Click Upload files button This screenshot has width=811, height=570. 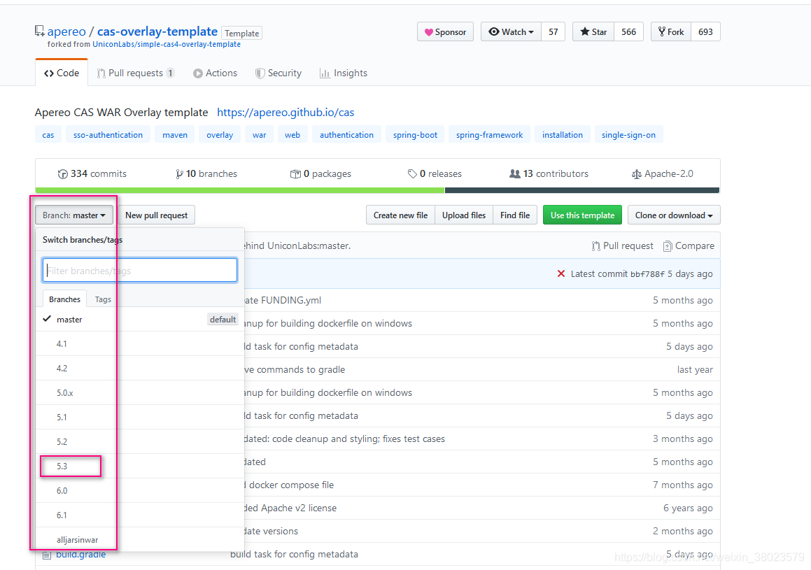(464, 215)
